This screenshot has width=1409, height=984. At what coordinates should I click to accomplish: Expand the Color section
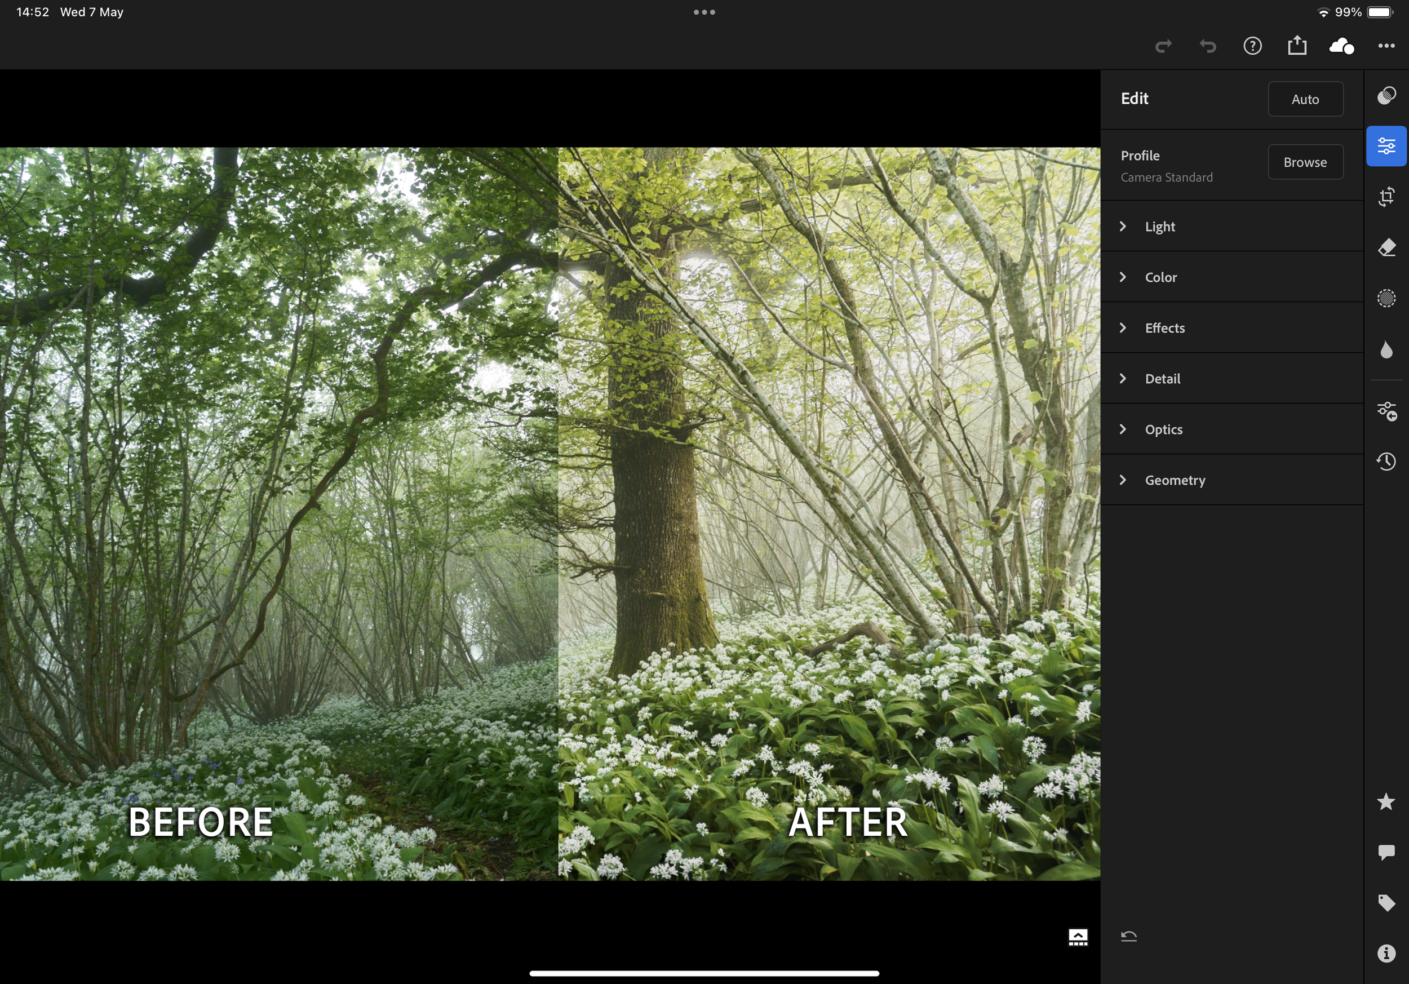[1160, 277]
